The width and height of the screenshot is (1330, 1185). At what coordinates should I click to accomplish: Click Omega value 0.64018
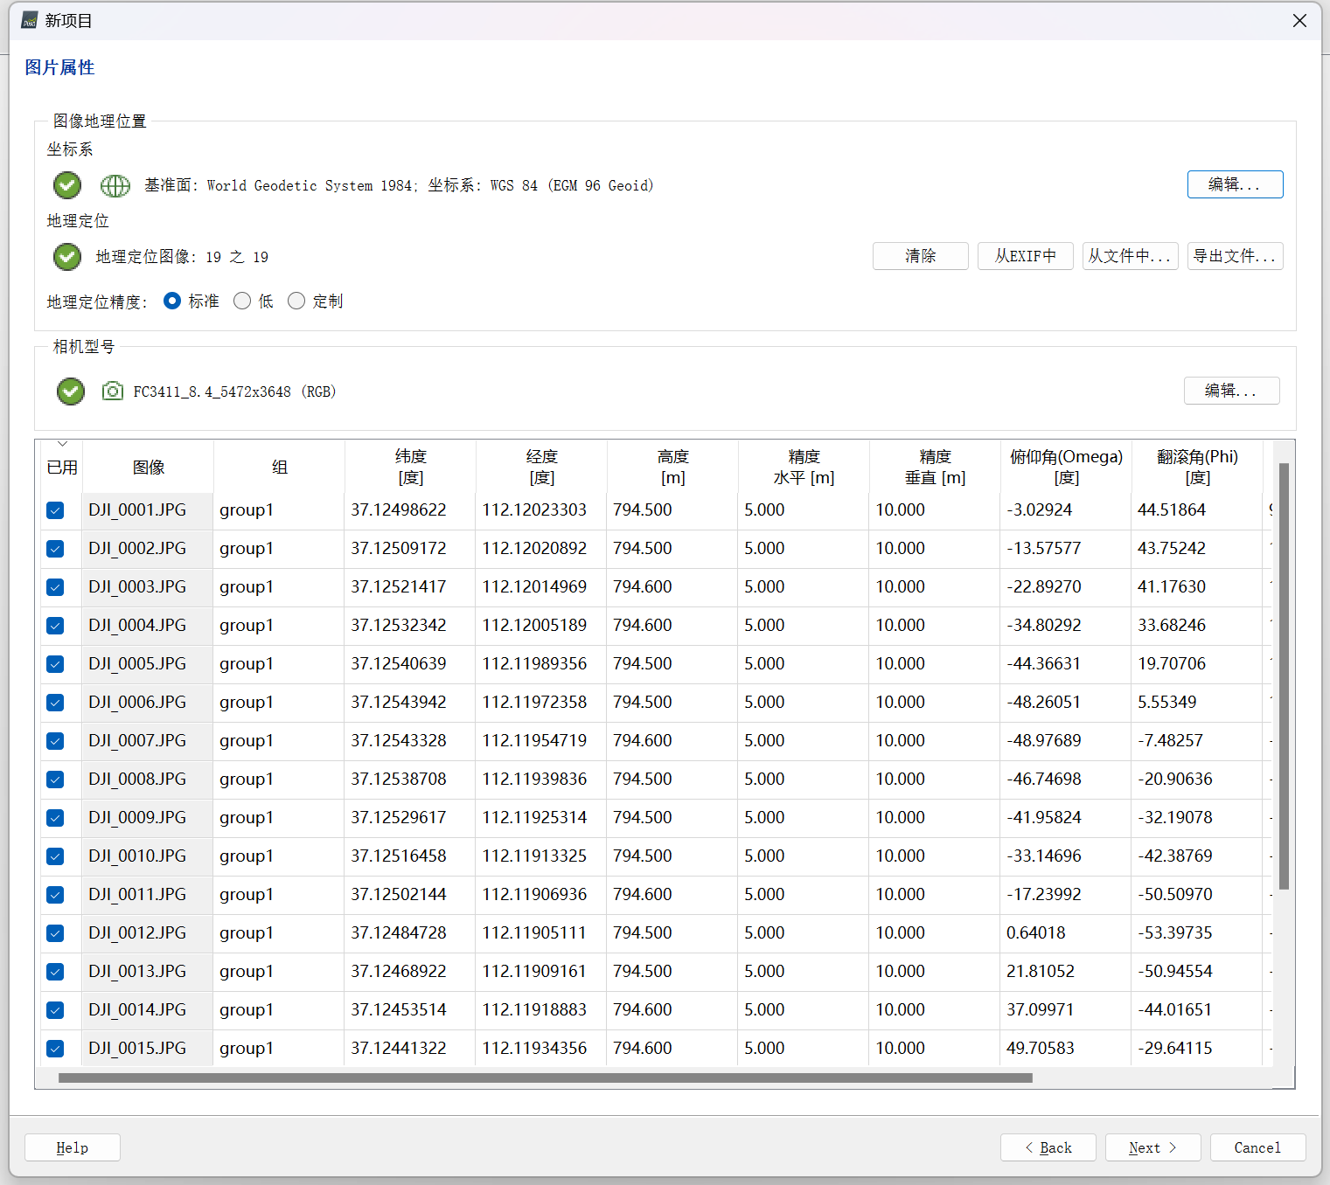(x=1036, y=932)
